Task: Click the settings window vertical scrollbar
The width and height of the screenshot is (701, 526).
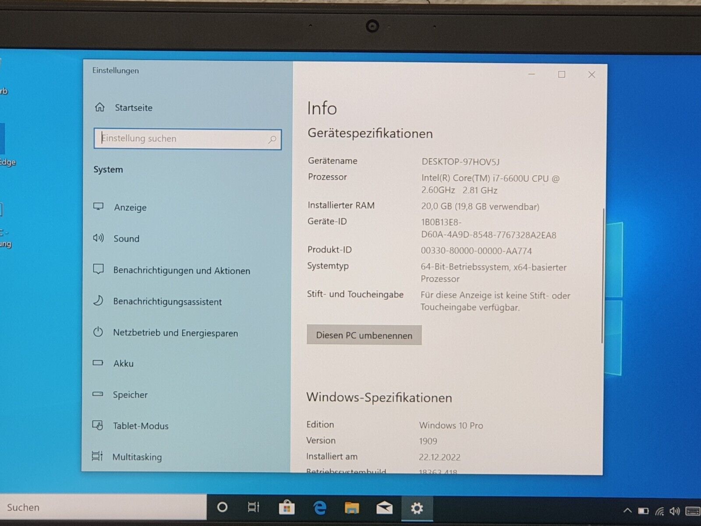Action: 603,276
